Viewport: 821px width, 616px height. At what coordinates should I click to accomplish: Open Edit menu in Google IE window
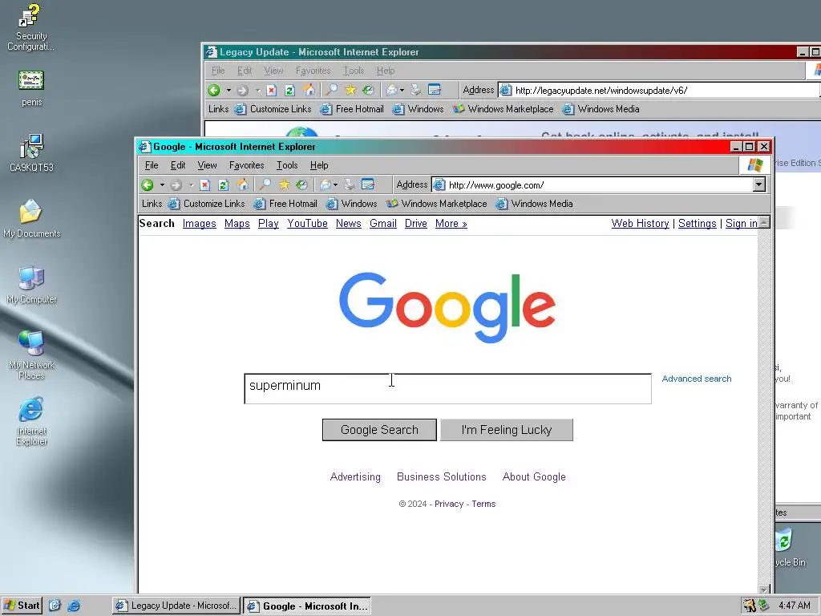point(178,165)
